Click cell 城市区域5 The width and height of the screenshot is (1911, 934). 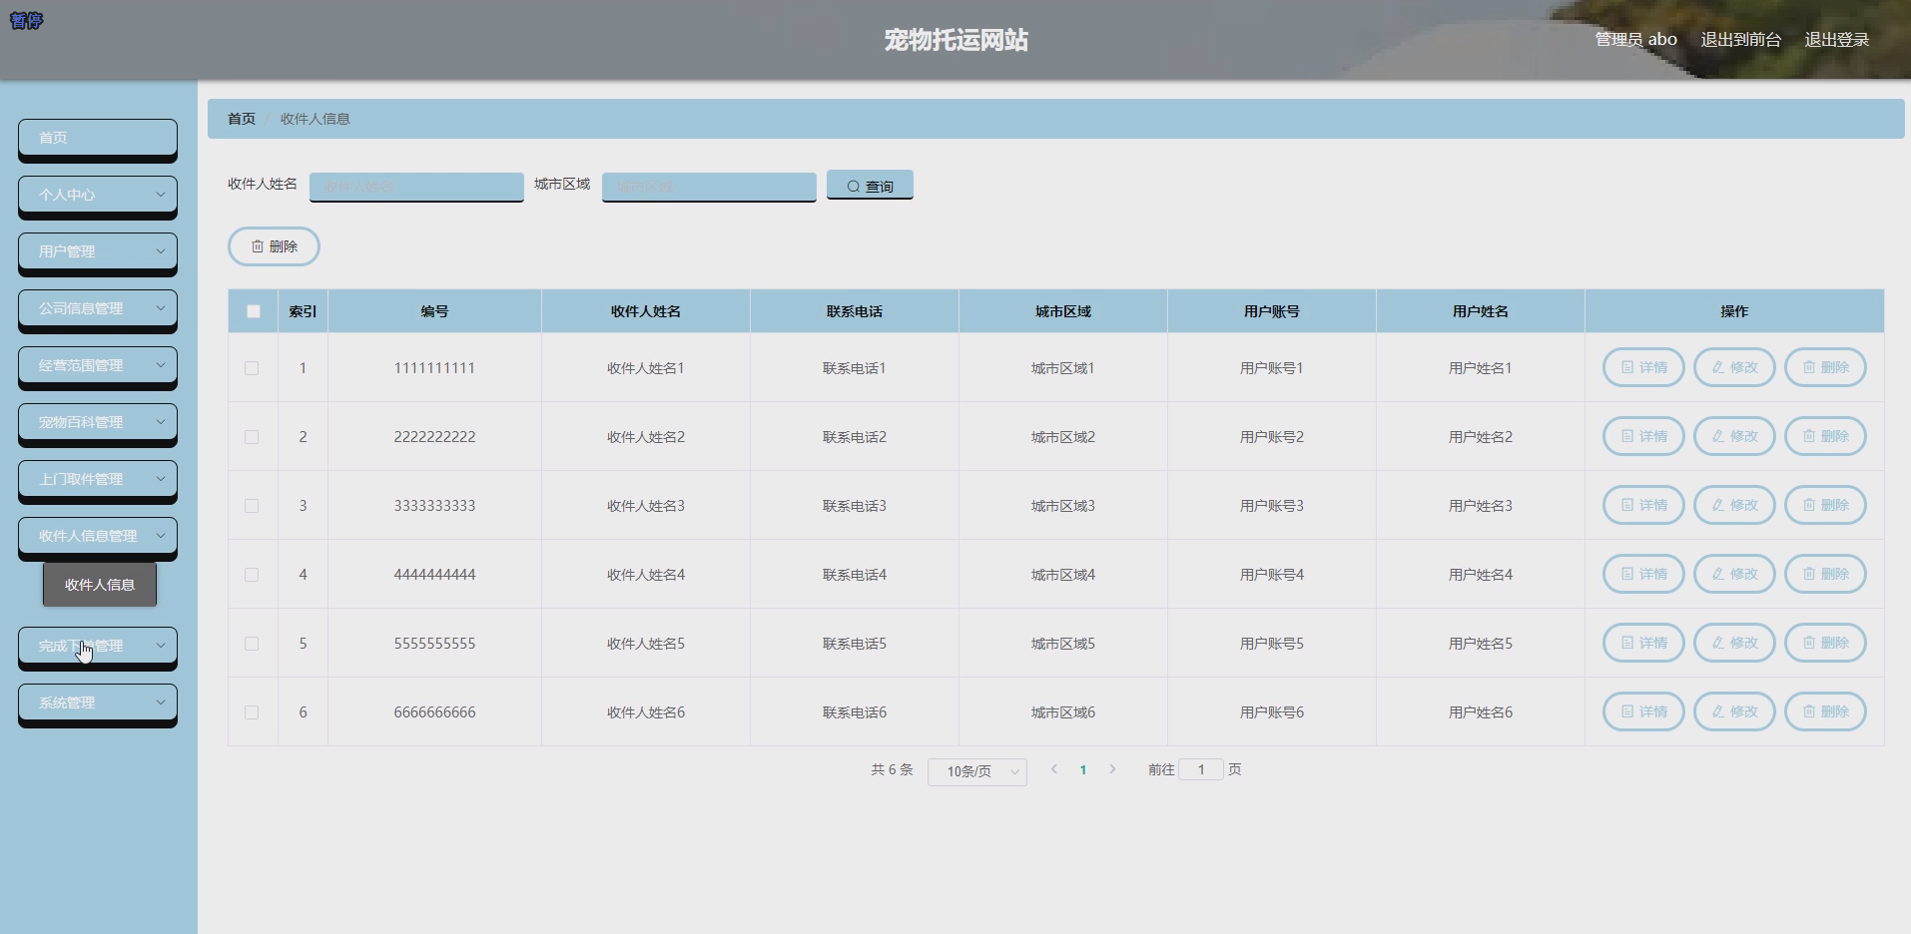pyautogui.click(x=1063, y=644)
